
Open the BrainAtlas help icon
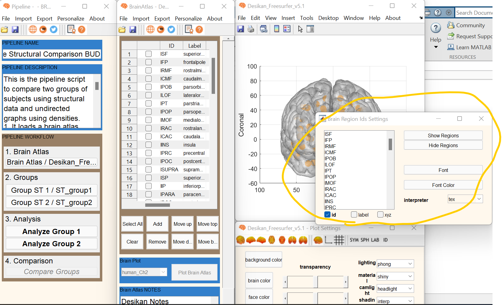coord(199,29)
